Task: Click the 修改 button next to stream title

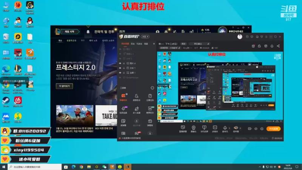Action: pos(183,44)
